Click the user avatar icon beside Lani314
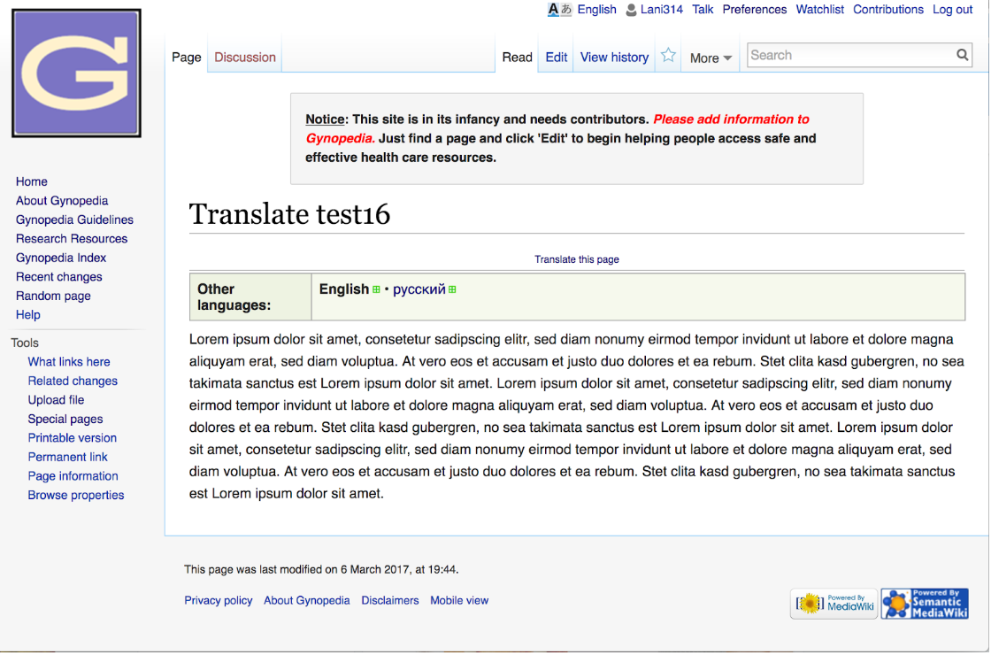Viewport: 991px width, 655px height. [631, 10]
